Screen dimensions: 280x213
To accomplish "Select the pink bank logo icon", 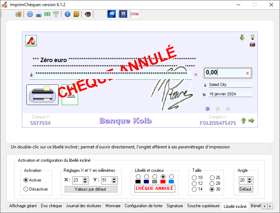I will (x=135, y=14).
